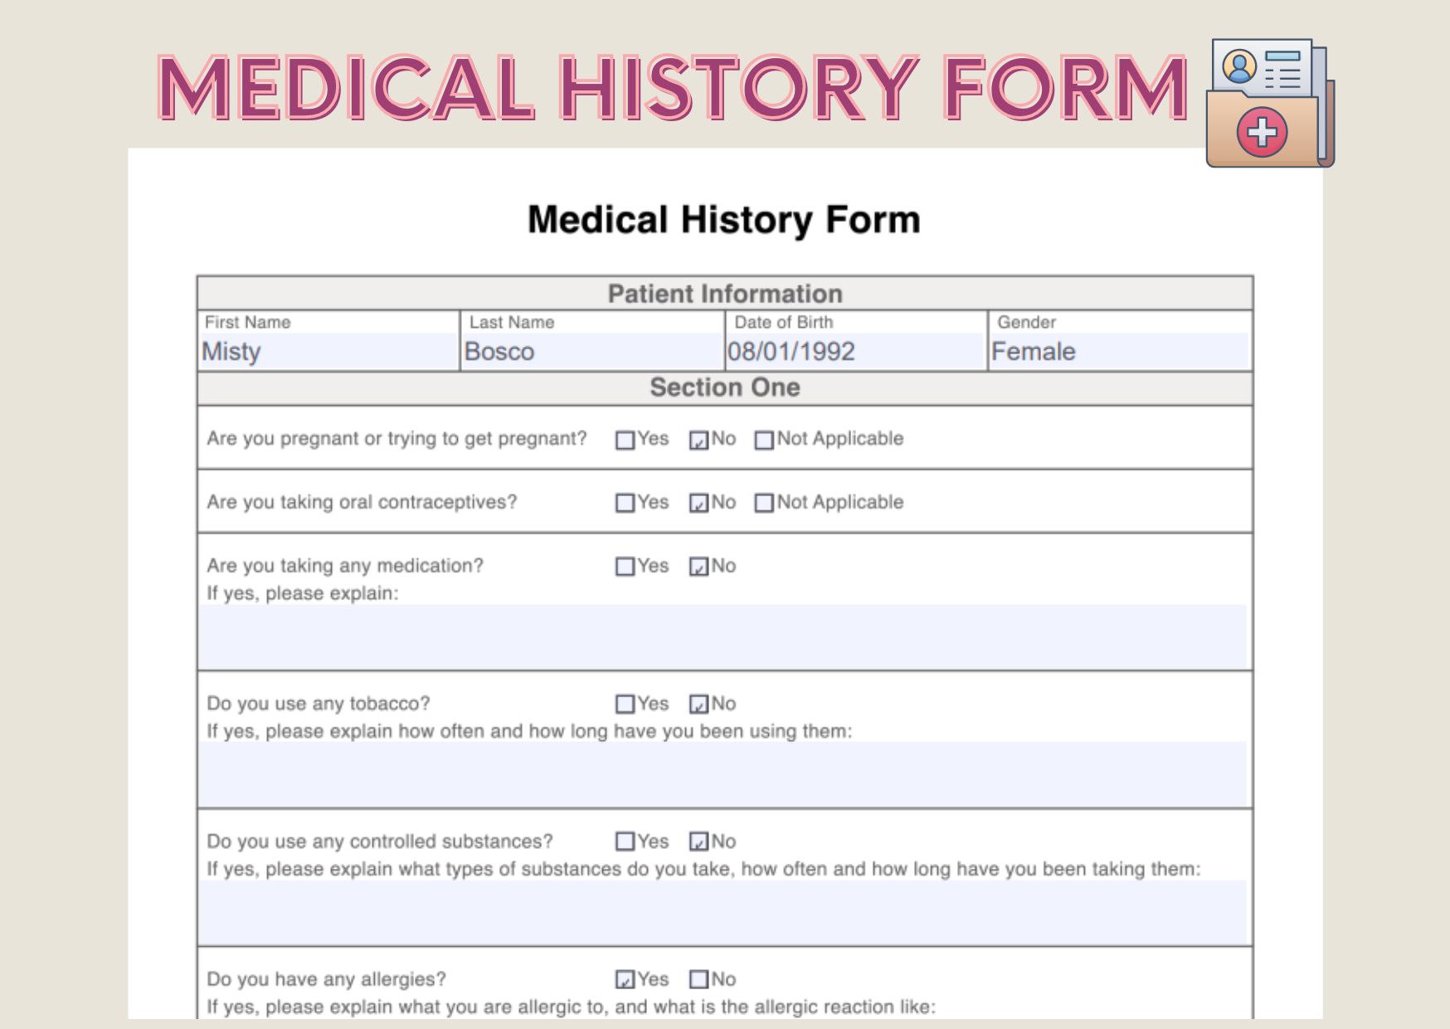Viewport: 1450px width, 1029px height.
Task: Check Yes for controlled substances
Action: pos(625,842)
